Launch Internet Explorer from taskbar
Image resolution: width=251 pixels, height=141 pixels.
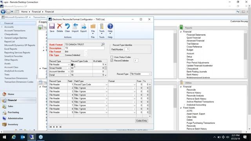[x=14, y=137]
